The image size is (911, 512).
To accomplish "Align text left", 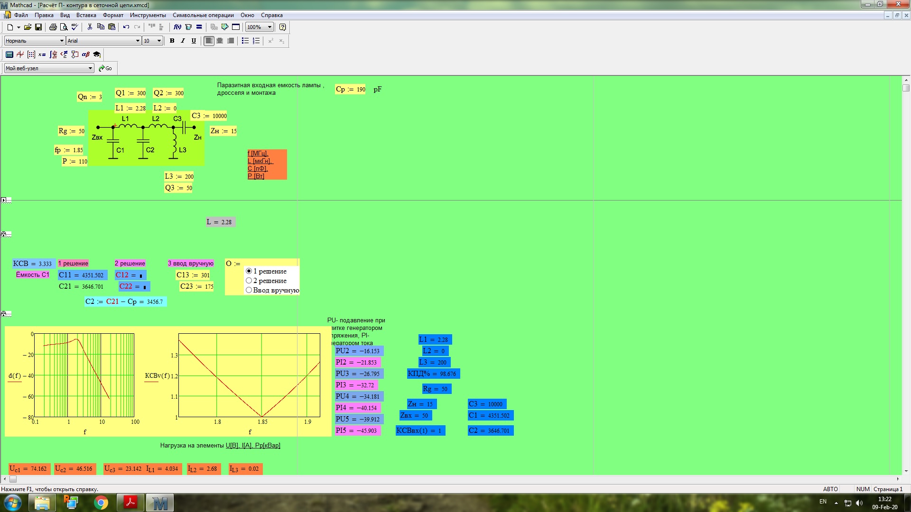I will pos(209,41).
